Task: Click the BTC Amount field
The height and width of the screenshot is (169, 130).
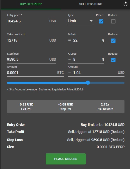Action: [35, 73]
